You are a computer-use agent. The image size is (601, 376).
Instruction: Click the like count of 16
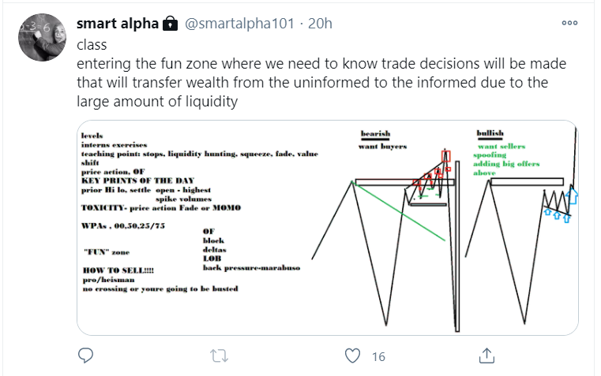[x=378, y=357]
